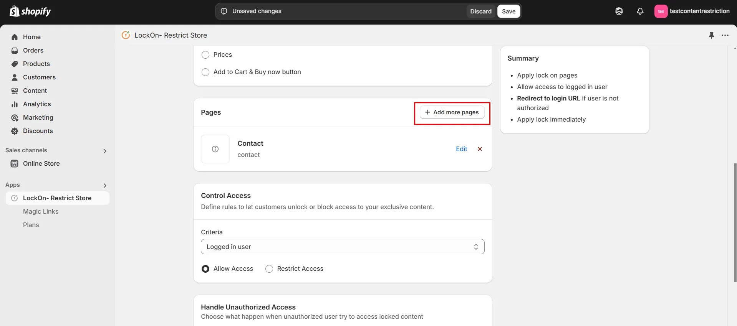This screenshot has width=737, height=326.
Task: Click the Home house icon
Action: [15, 37]
